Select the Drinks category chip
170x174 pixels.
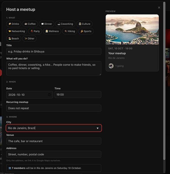tap(14, 24)
